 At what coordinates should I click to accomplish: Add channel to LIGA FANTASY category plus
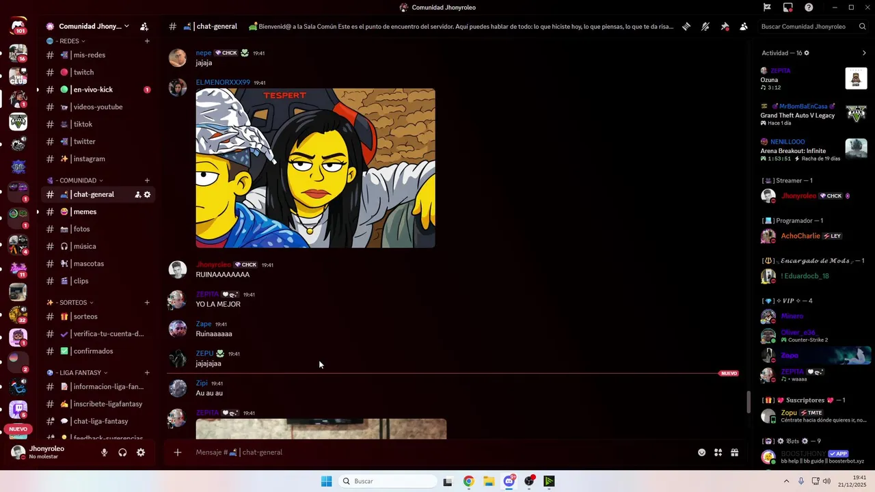tap(147, 373)
